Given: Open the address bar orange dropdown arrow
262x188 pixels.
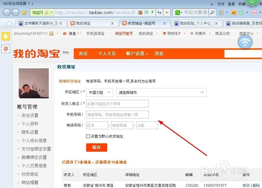Looking at the screenshot, I should [x=167, y=13].
